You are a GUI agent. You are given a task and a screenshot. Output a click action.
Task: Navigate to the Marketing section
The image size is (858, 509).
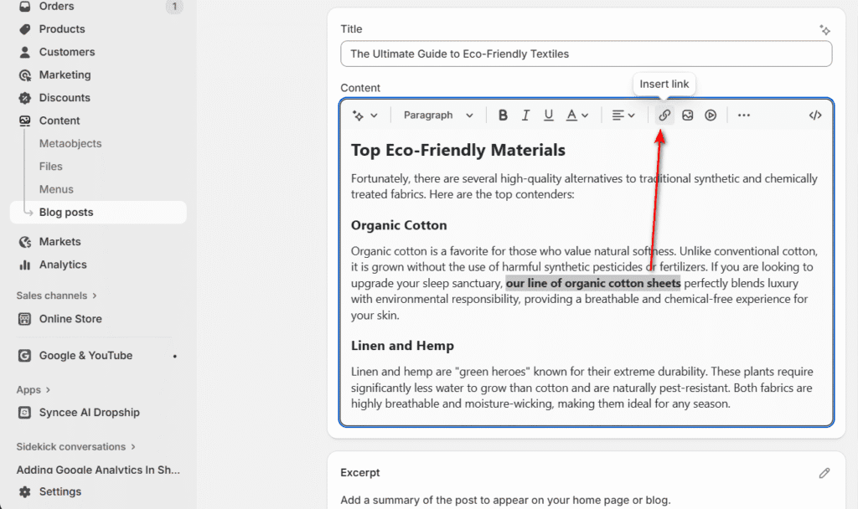(x=66, y=75)
